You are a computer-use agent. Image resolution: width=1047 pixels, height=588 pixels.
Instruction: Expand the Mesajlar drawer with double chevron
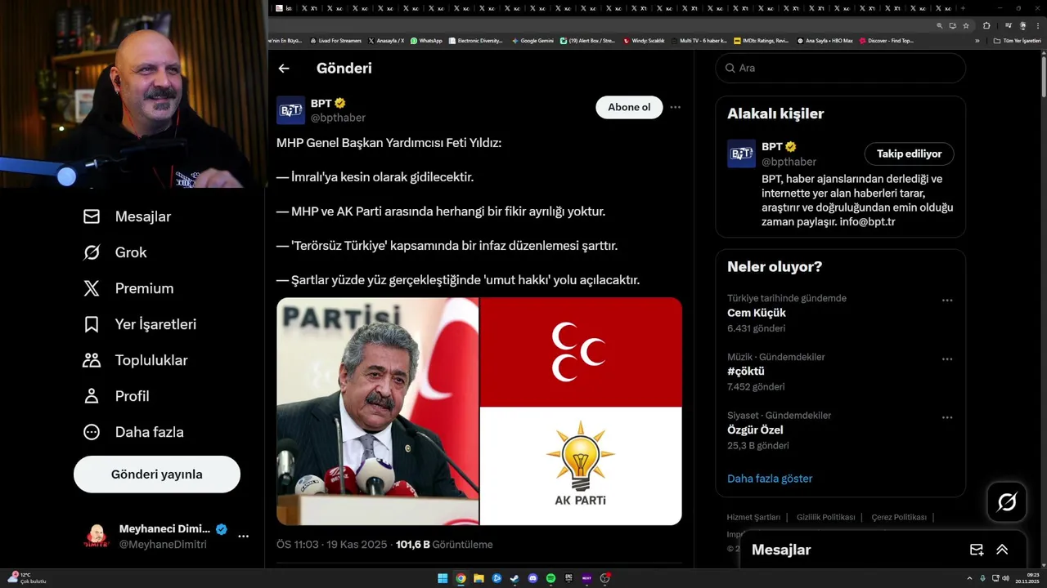1002,550
